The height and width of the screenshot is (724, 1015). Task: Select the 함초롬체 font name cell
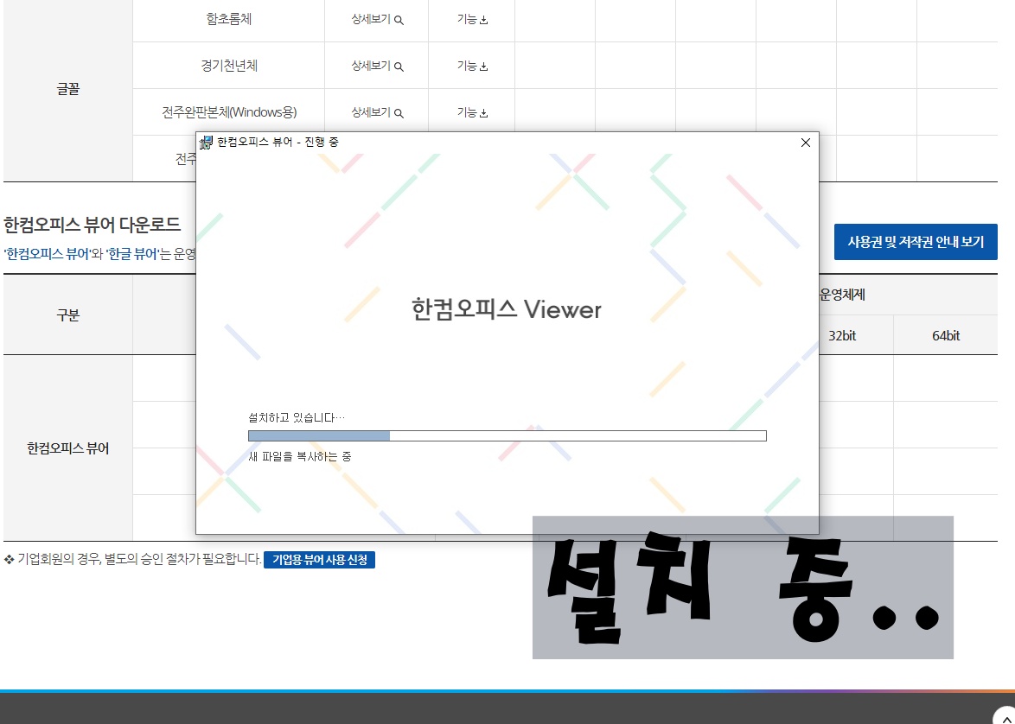click(228, 19)
